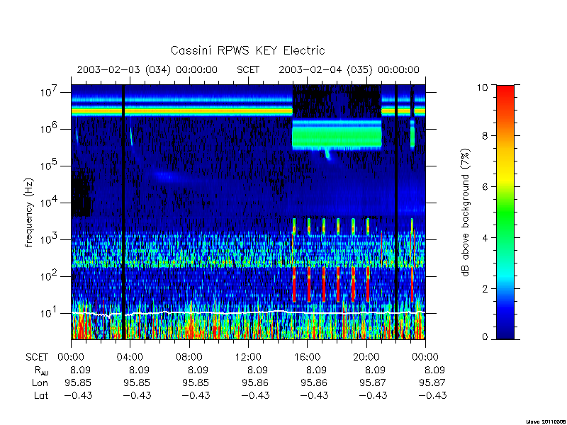Pick the yellow region of the colorbar

pyautogui.click(x=505, y=177)
